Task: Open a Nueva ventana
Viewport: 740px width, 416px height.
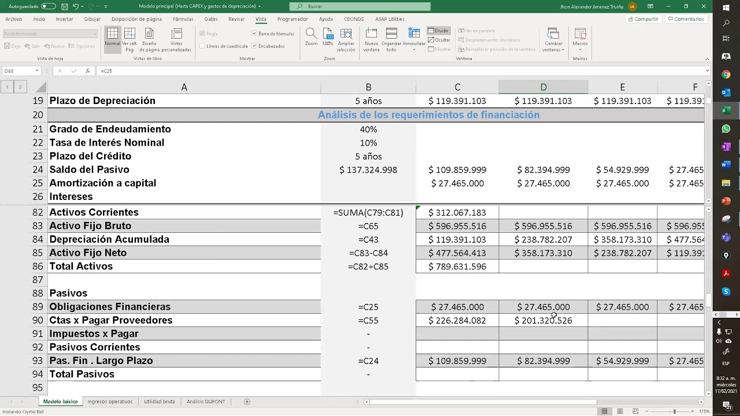Action: tap(371, 39)
